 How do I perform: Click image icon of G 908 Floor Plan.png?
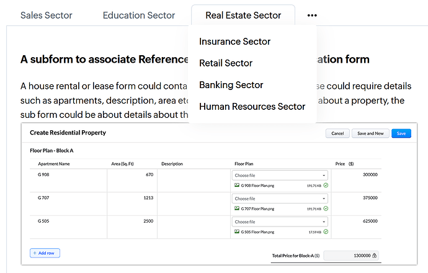(236, 186)
